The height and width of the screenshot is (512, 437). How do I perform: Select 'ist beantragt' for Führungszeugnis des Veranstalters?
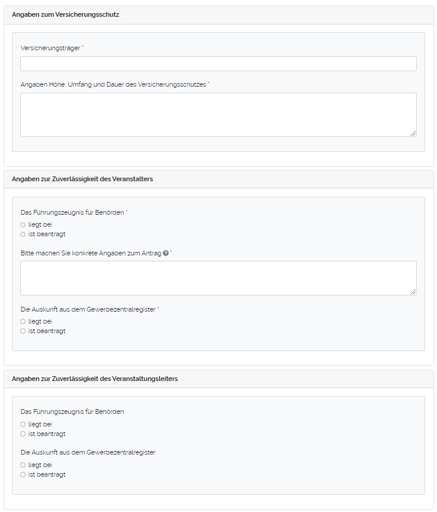click(x=23, y=234)
